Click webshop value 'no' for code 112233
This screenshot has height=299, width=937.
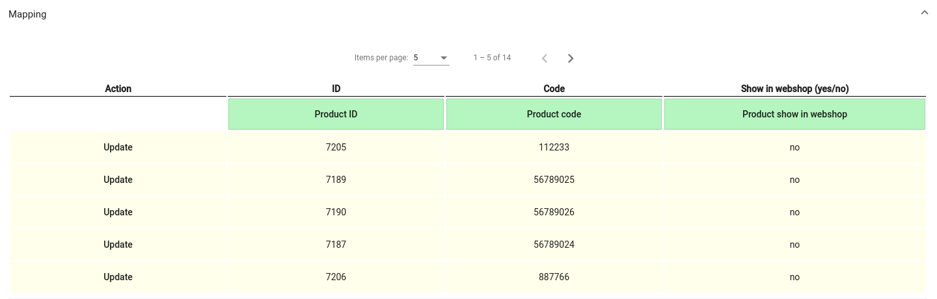(x=794, y=147)
